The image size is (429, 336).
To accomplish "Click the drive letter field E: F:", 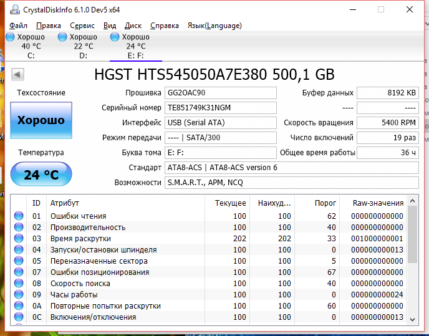I will tap(221, 153).
